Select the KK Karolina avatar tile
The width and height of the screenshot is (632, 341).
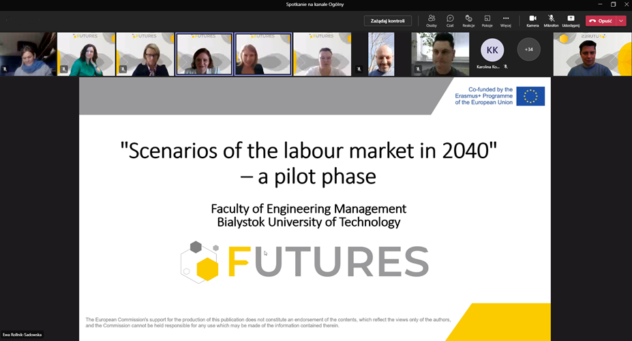[x=492, y=50]
